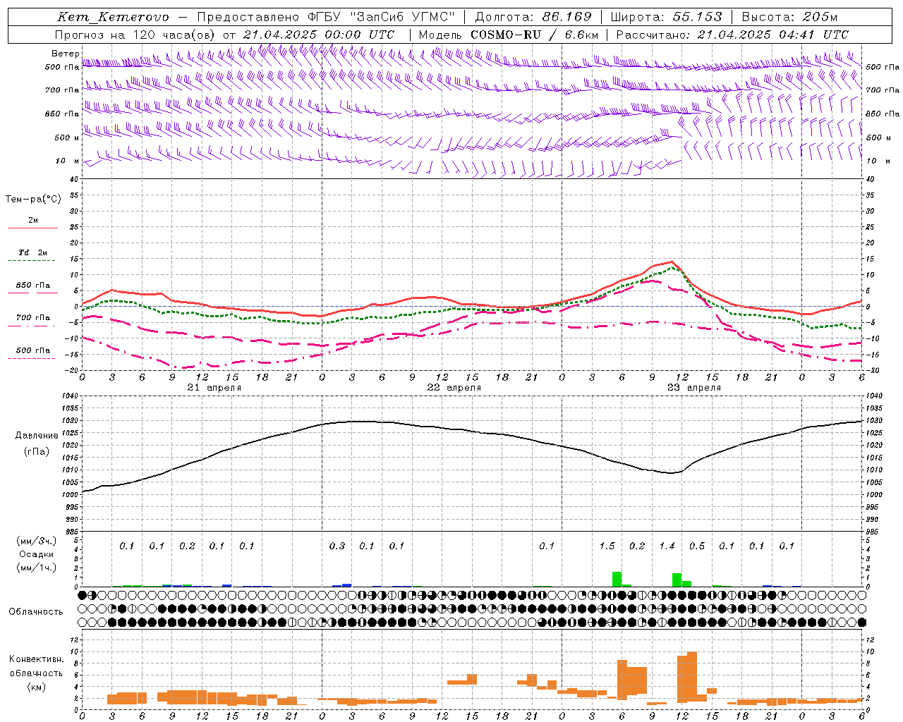The height and width of the screenshot is (722, 903).
Task: Click the 1.5 precipitation amount value
Action: pyautogui.click(x=607, y=546)
